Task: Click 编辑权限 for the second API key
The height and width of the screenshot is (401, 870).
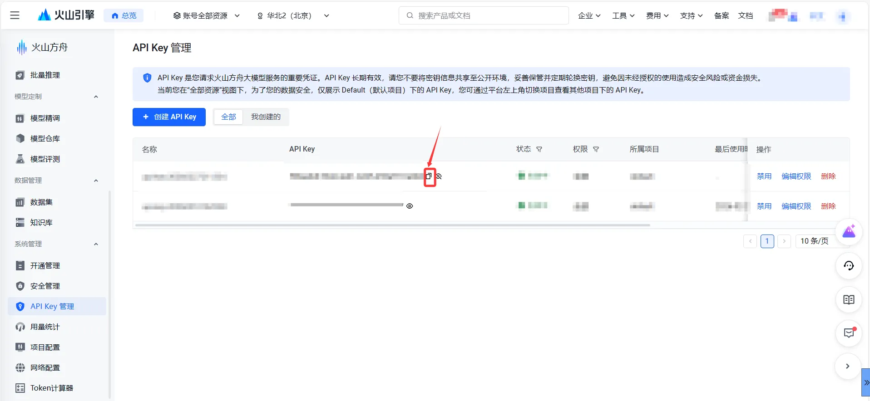Action: click(x=796, y=206)
